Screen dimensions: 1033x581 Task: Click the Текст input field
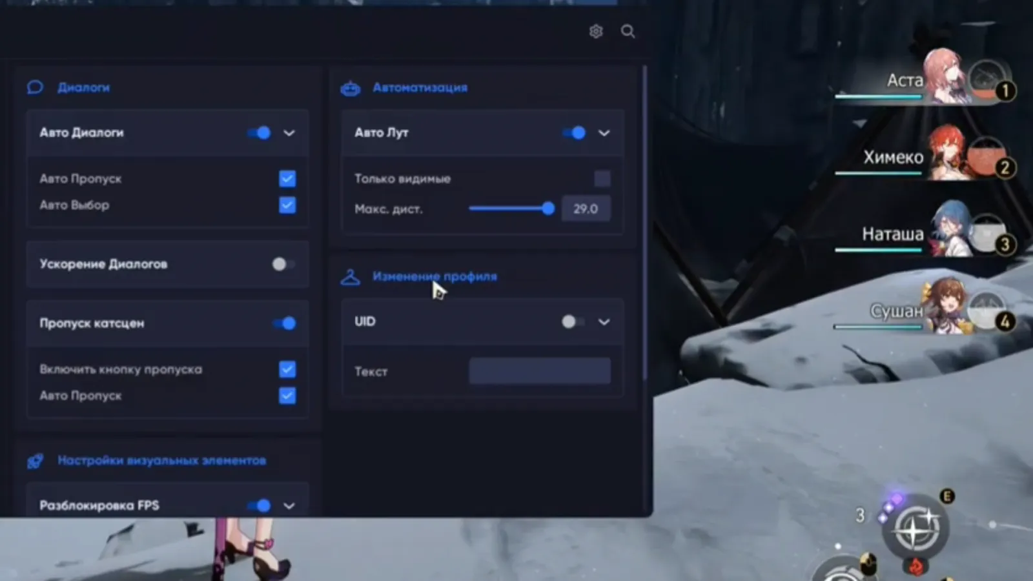[540, 371]
